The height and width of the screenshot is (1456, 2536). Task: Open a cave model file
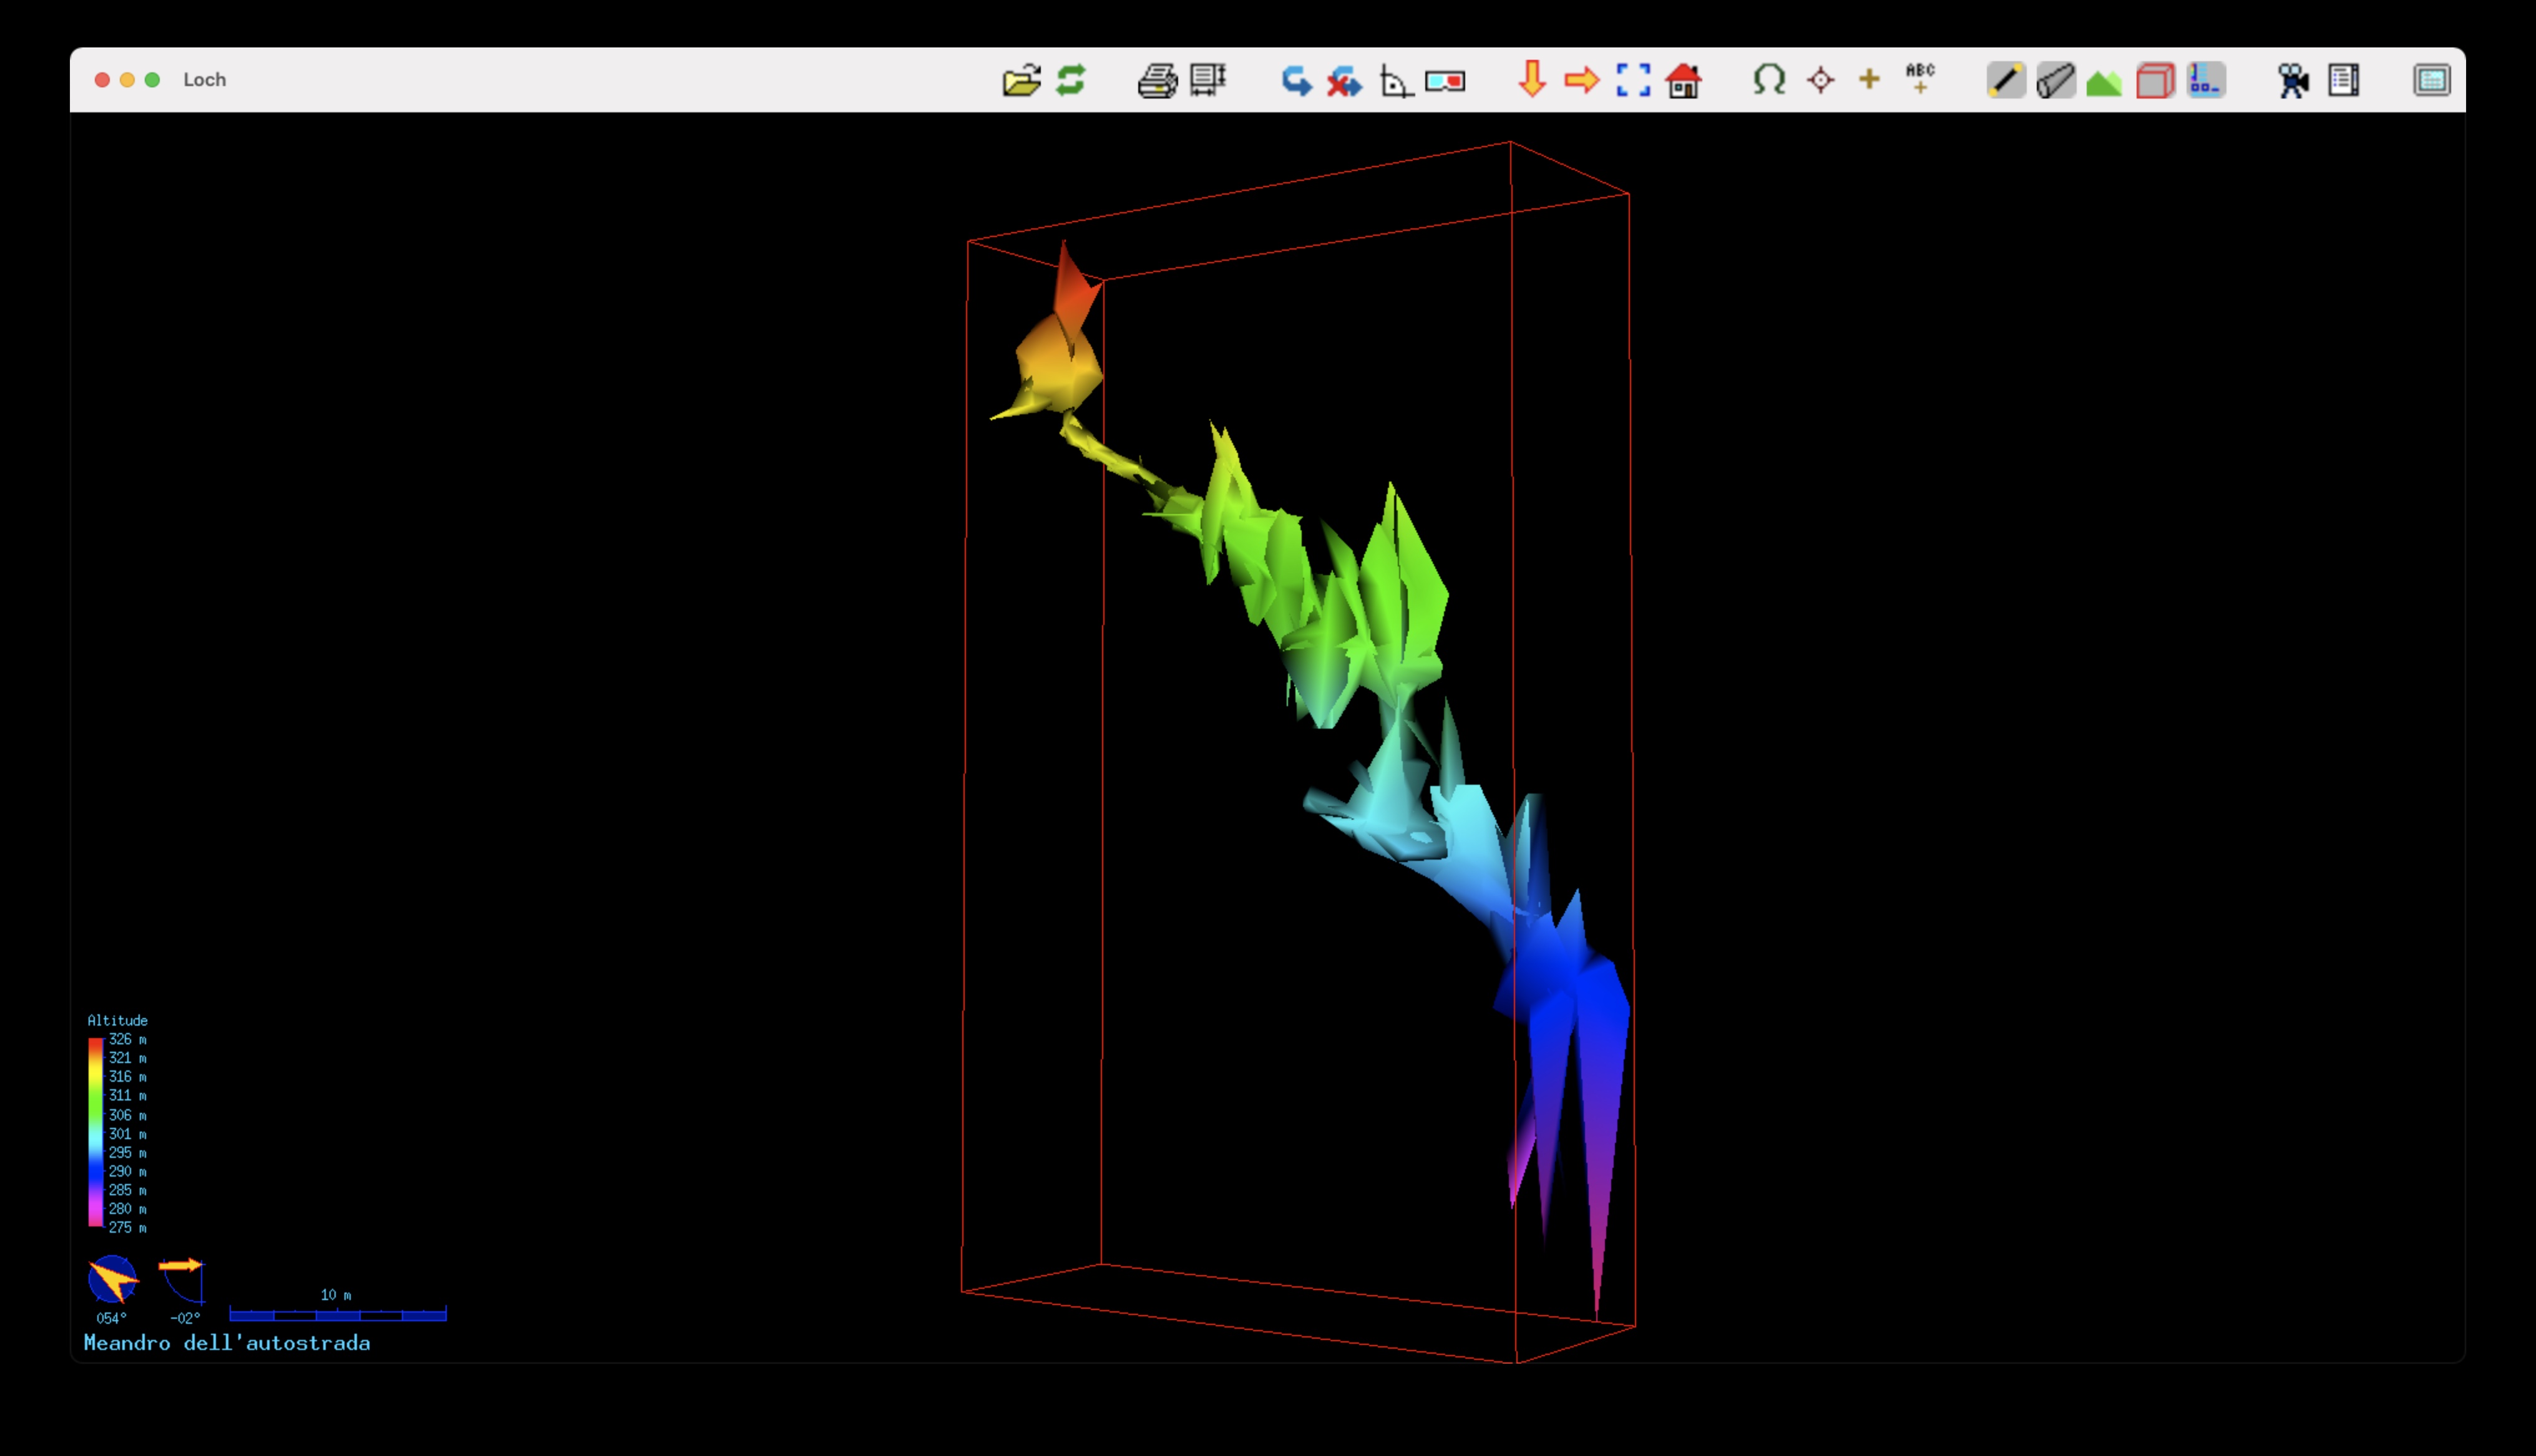(x=1021, y=80)
